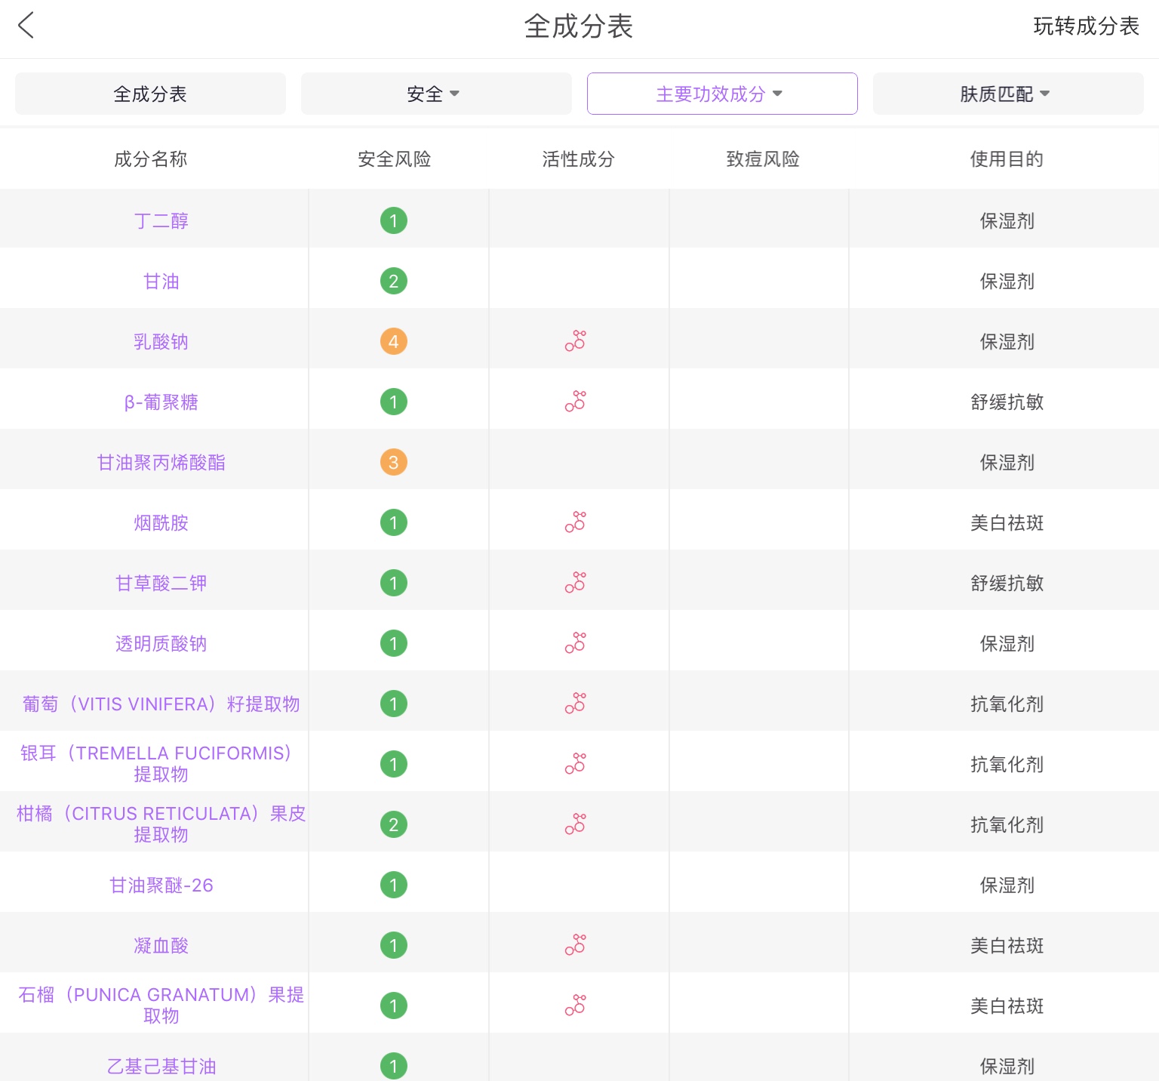Image resolution: width=1159 pixels, height=1081 pixels.
Task: View ingredient 凝血酸
Action: click(x=161, y=945)
